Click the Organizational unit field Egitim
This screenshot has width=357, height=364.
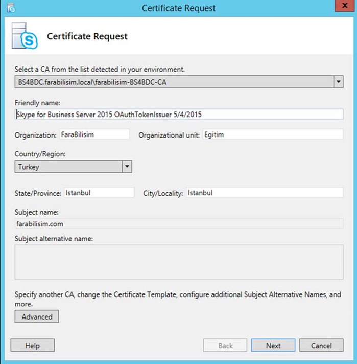(x=273, y=134)
